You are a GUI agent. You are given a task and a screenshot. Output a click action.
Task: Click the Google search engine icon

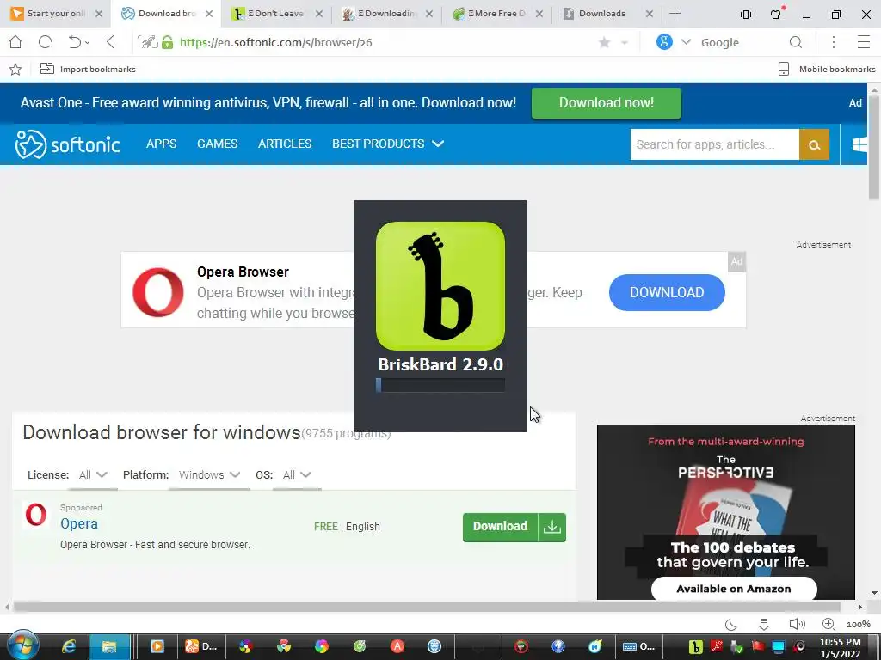(x=664, y=42)
